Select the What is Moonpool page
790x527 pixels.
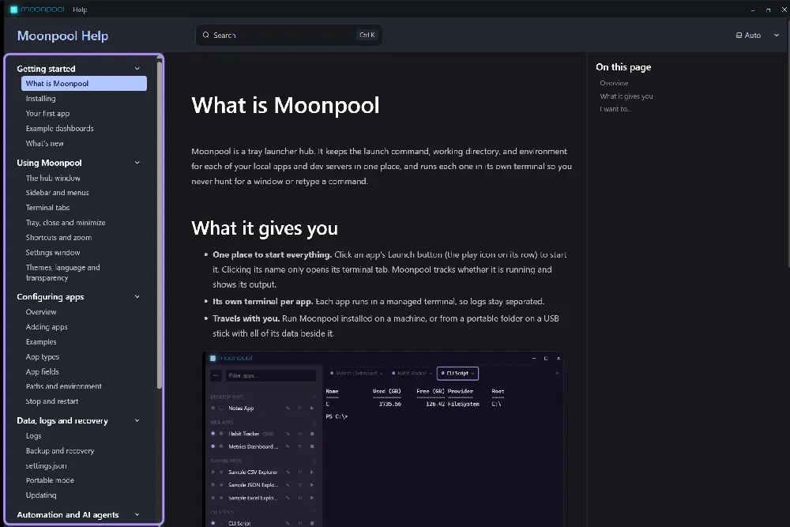tap(85, 84)
